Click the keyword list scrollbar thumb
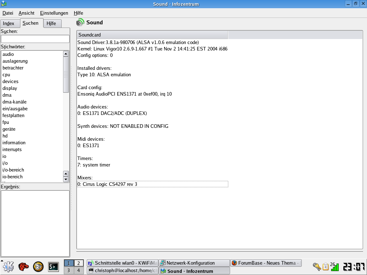Image resolution: width=367 pixels, height=275 pixels. 66,74
